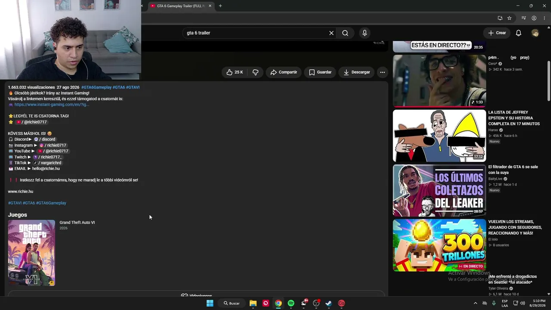The width and height of the screenshot is (551, 310).
Task: Open Chrome three-dot menu
Action: tap(545, 18)
